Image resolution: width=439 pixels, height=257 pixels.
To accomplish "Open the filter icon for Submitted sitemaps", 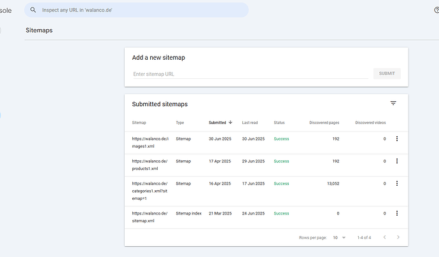I will [393, 103].
